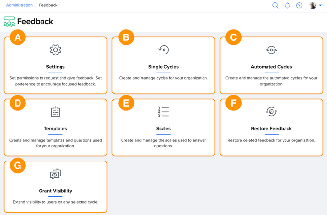This screenshot has width=327, height=215.
Task: Open search with the magnifier icon
Action: (275, 5)
